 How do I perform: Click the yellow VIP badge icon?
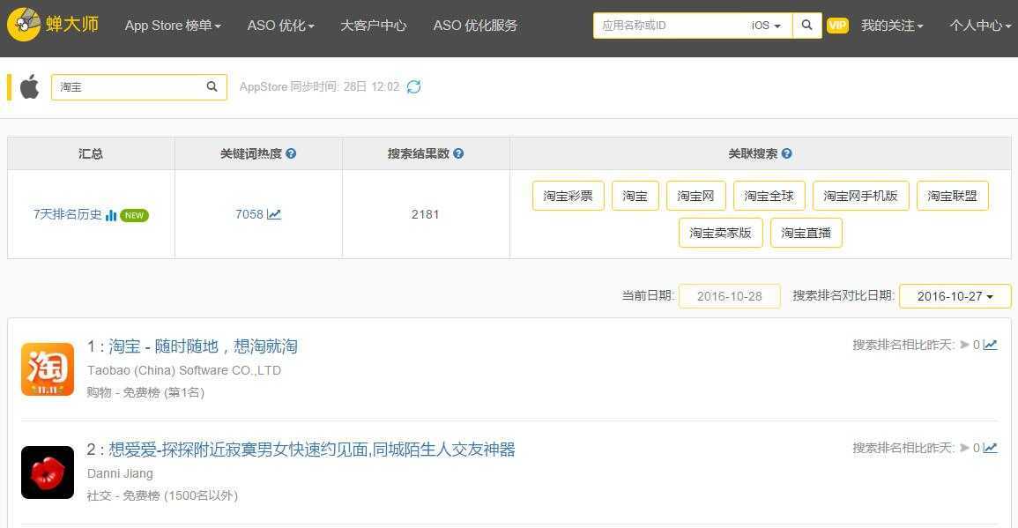pos(837,26)
